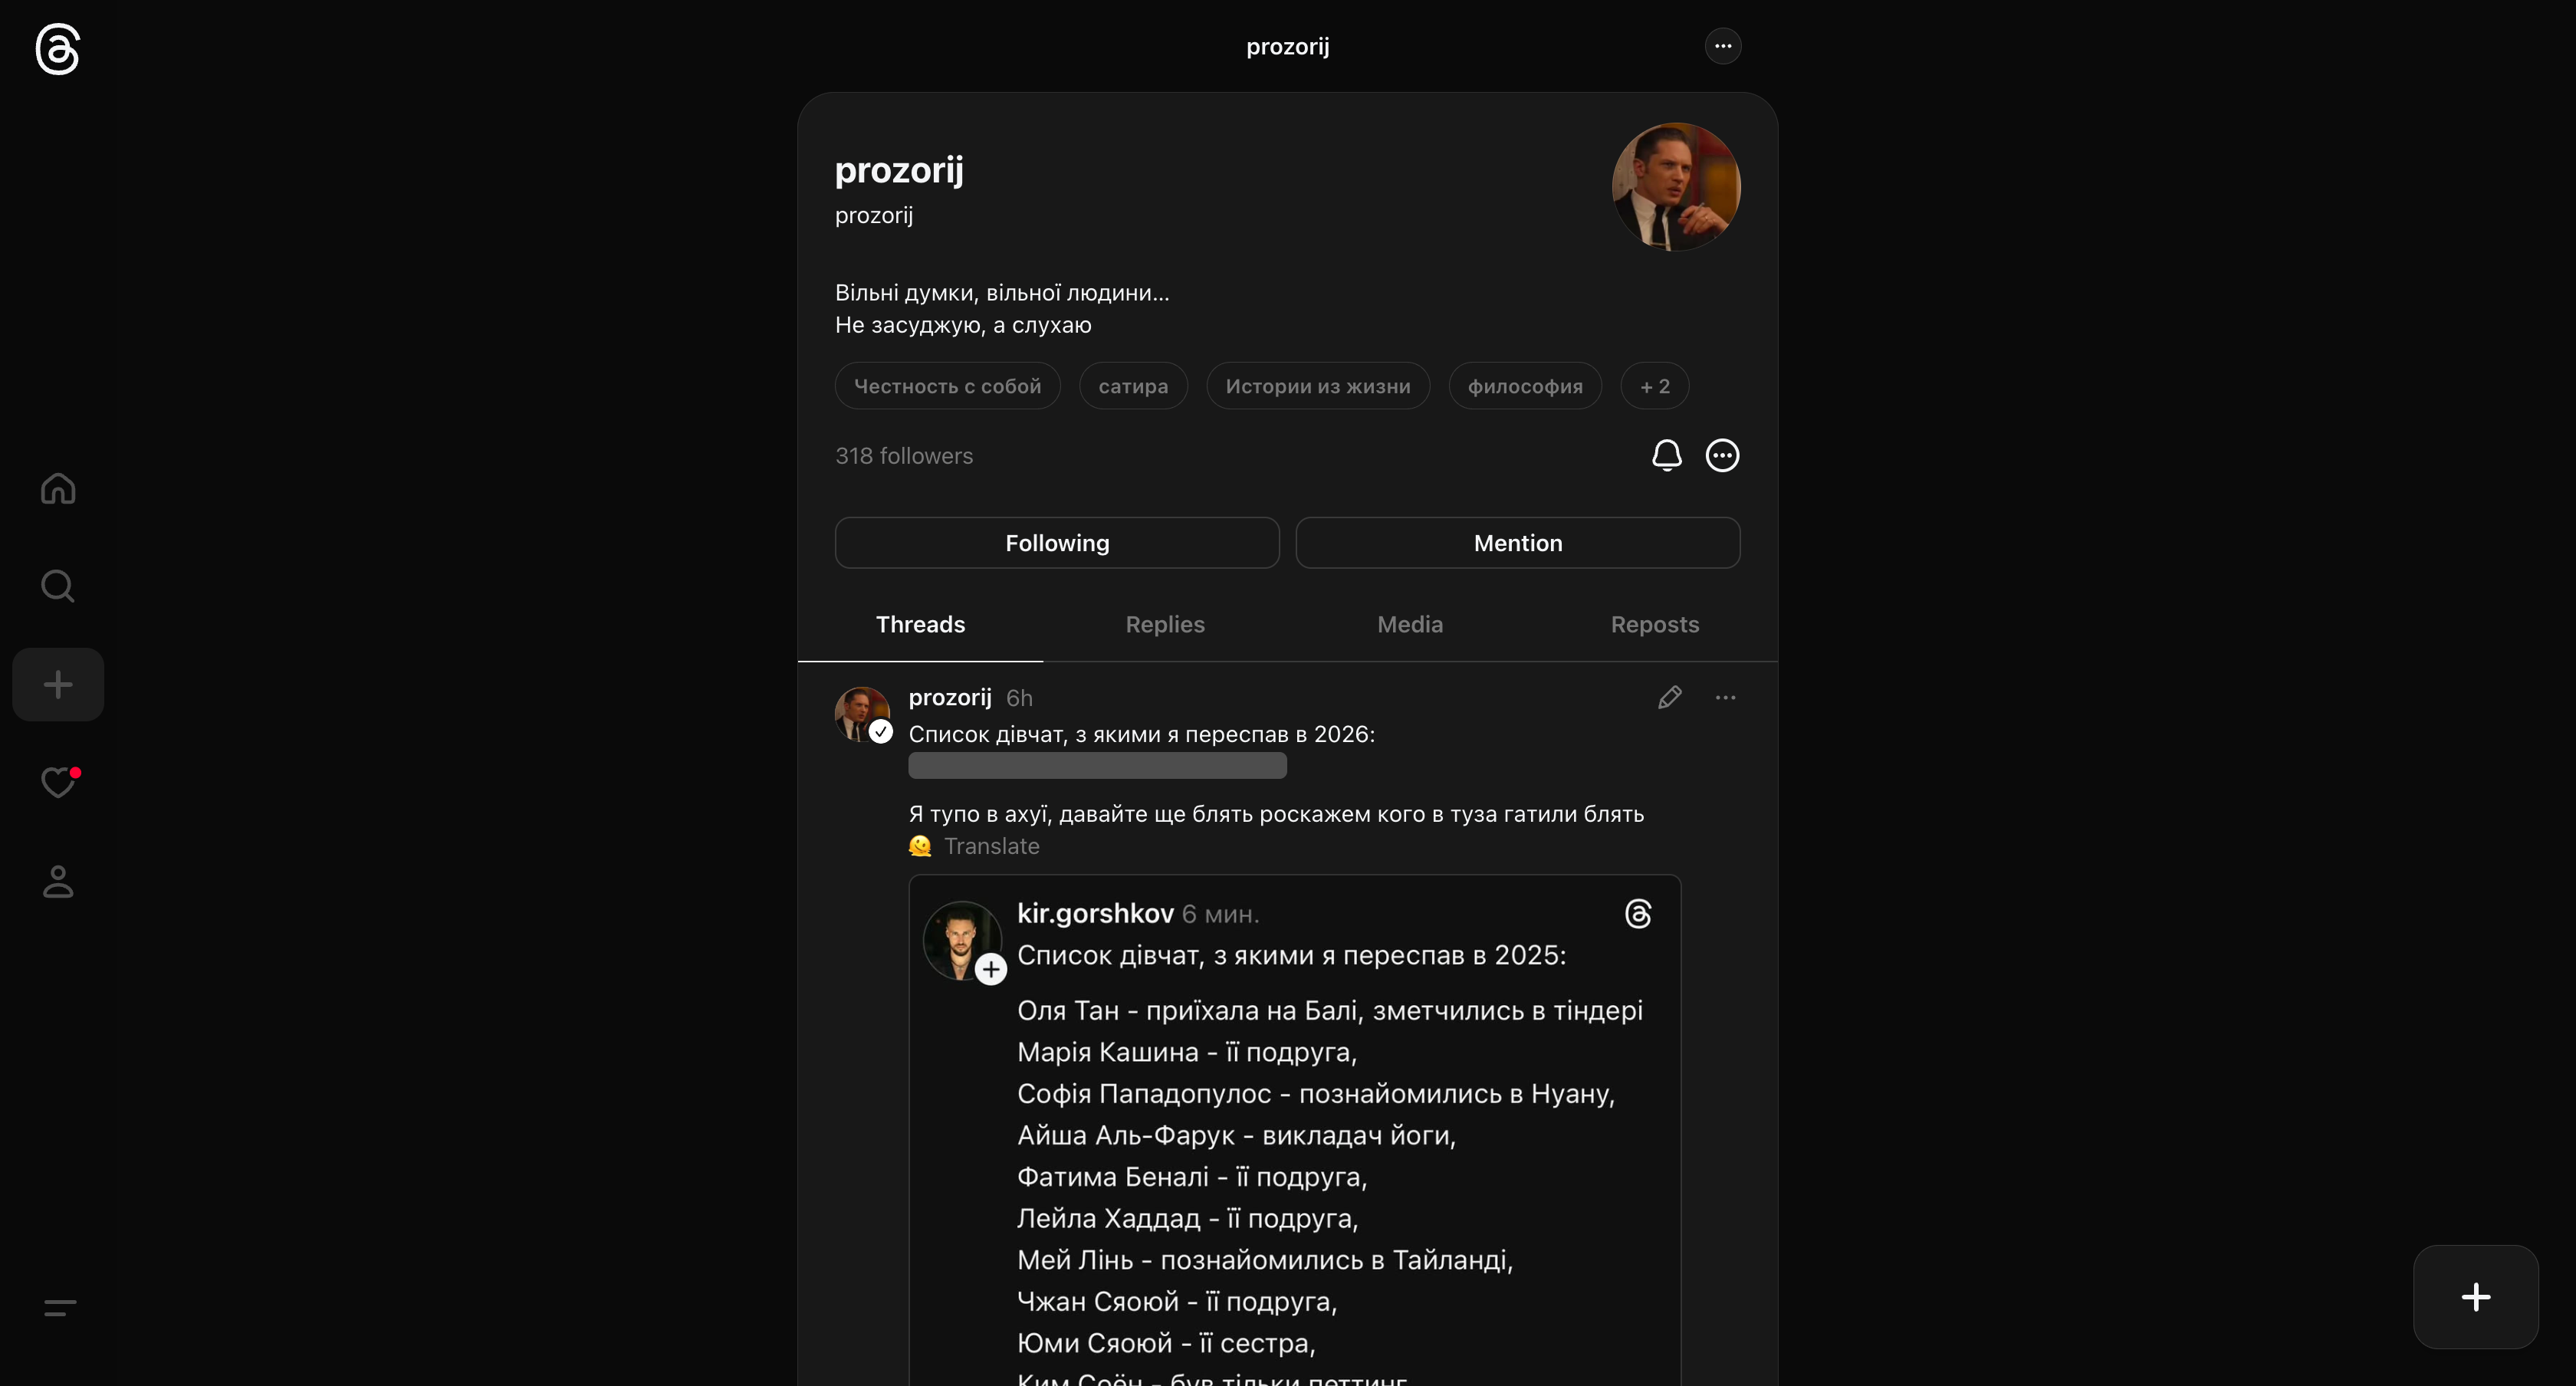Click the Mention button
This screenshot has height=1386, width=2576.
tap(1517, 543)
